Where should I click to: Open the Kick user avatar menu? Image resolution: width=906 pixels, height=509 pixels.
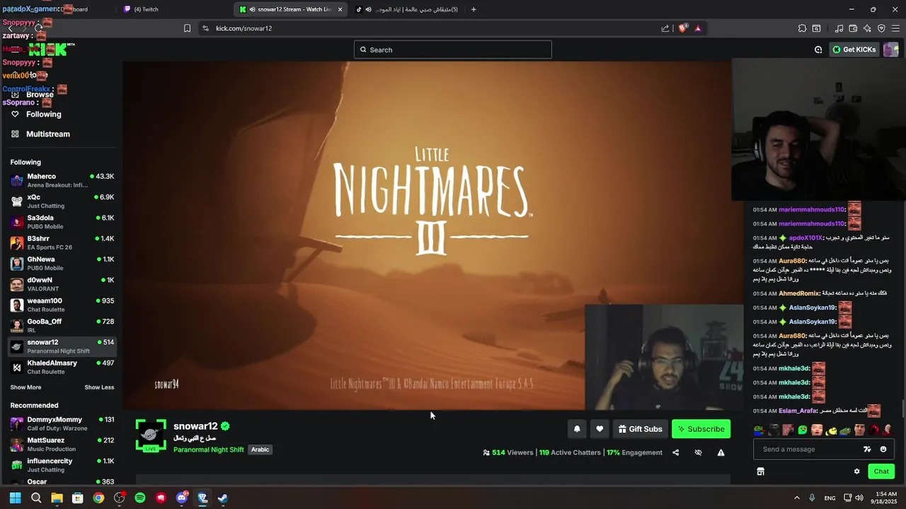tap(890, 49)
